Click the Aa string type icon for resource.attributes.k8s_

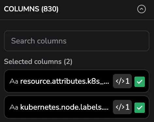pyautogui.click(x=14, y=81)
